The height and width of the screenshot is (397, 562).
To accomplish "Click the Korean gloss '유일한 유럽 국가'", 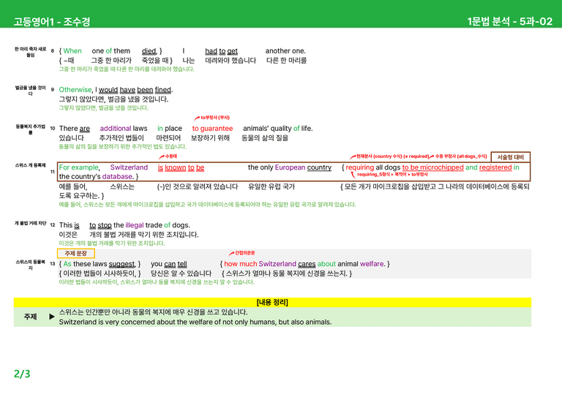I will [271, 186].
